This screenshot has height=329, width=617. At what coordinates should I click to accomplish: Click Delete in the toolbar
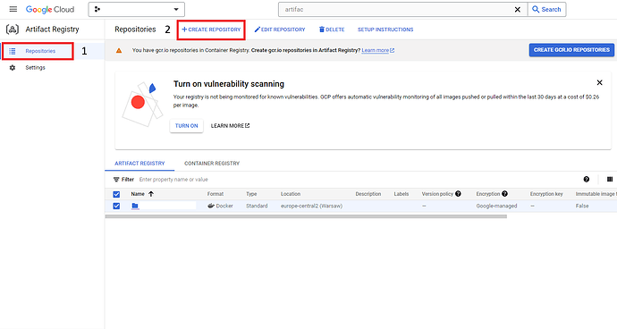coord(332,30)
